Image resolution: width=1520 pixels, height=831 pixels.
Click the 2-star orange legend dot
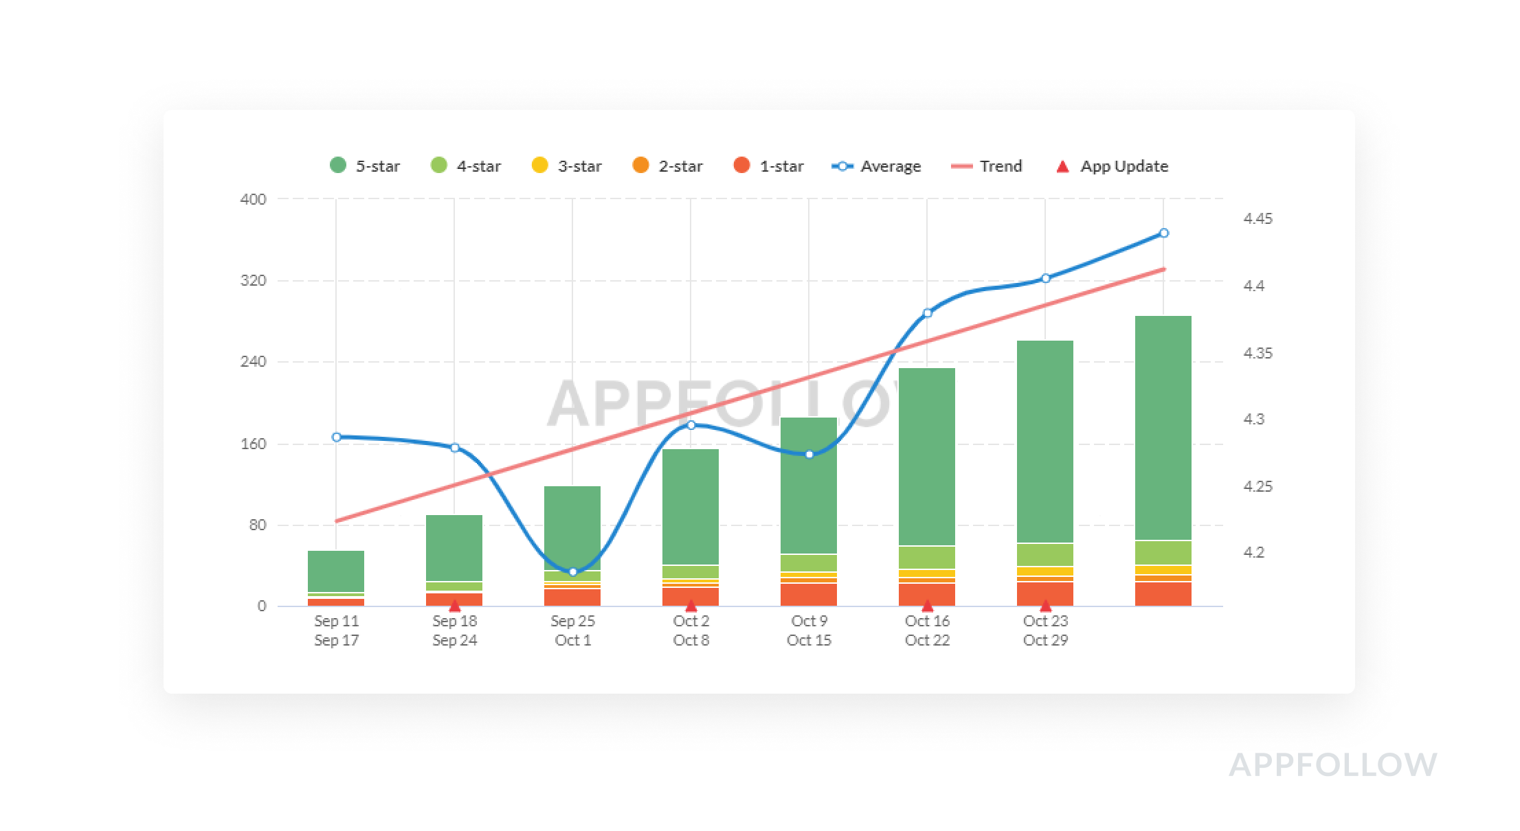click(x=640, y=166)
